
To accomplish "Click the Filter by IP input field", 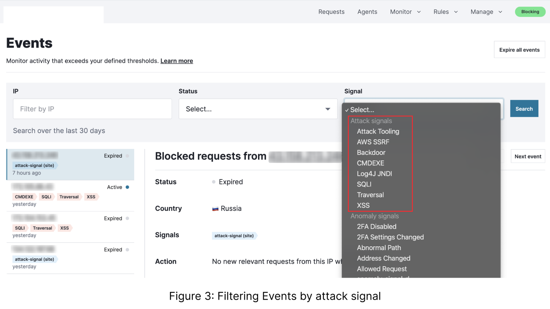I will (92, 109).
